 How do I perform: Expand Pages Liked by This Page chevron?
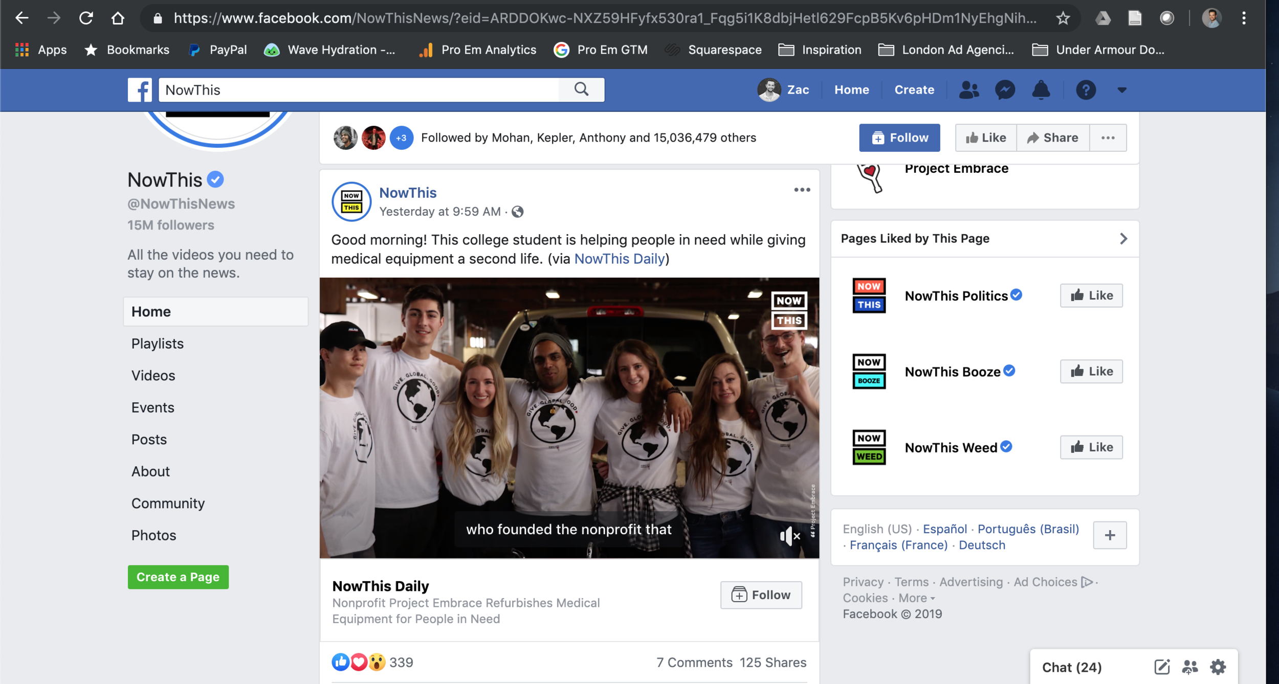tap(1123, 239)
